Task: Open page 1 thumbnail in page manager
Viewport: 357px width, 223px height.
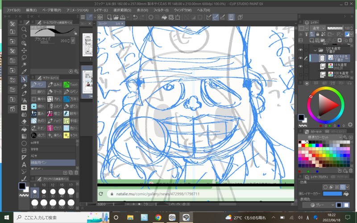Action: 87,45
